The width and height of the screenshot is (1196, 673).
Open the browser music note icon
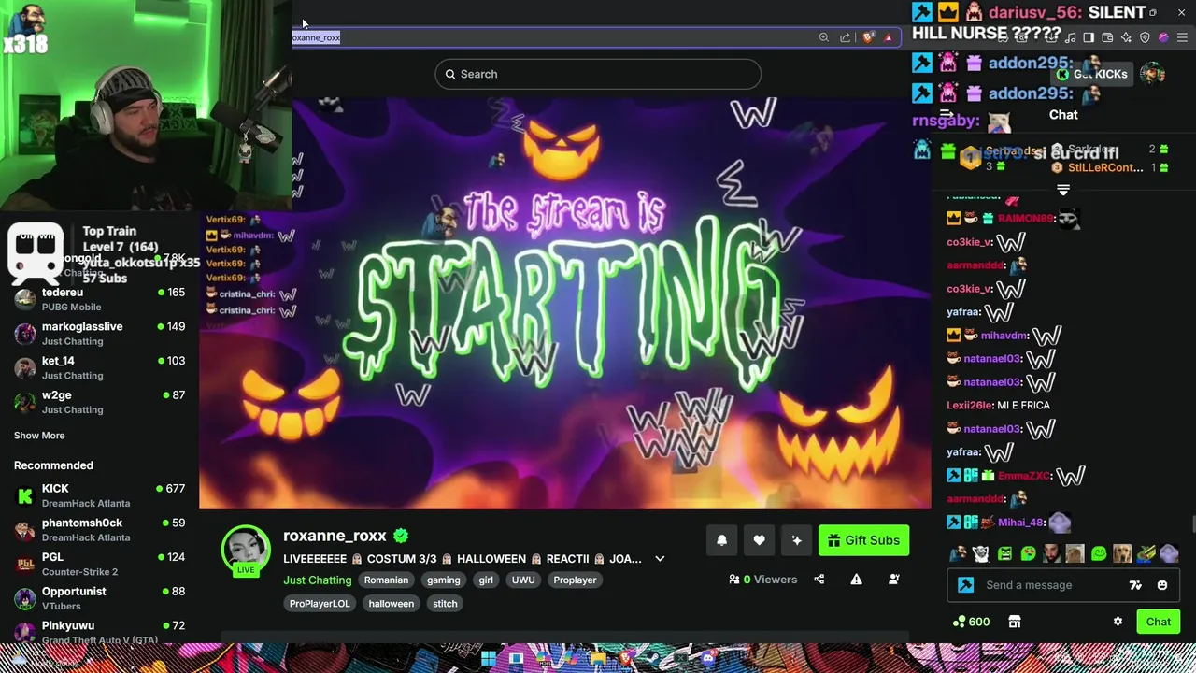pos(1070,37)
